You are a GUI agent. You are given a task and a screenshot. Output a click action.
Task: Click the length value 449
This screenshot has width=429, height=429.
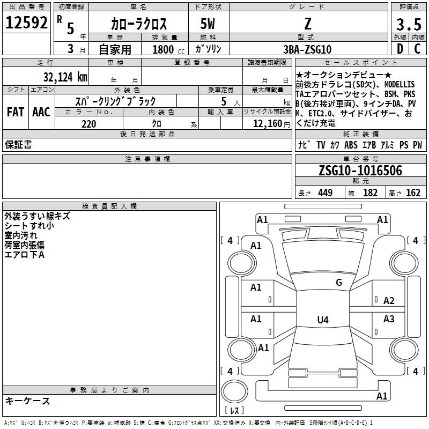(x=326, y=193)
